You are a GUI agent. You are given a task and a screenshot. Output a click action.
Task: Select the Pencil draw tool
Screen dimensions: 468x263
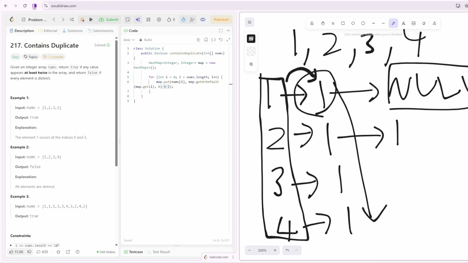point(393,23)
